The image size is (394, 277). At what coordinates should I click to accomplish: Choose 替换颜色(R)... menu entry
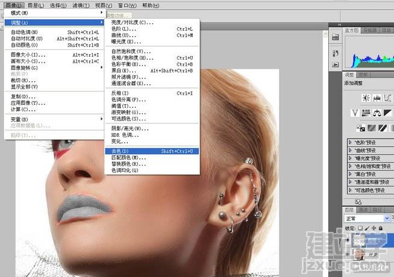(152, 164)
